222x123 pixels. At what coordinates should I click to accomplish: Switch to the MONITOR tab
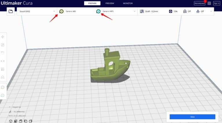(x=128, y=3)
